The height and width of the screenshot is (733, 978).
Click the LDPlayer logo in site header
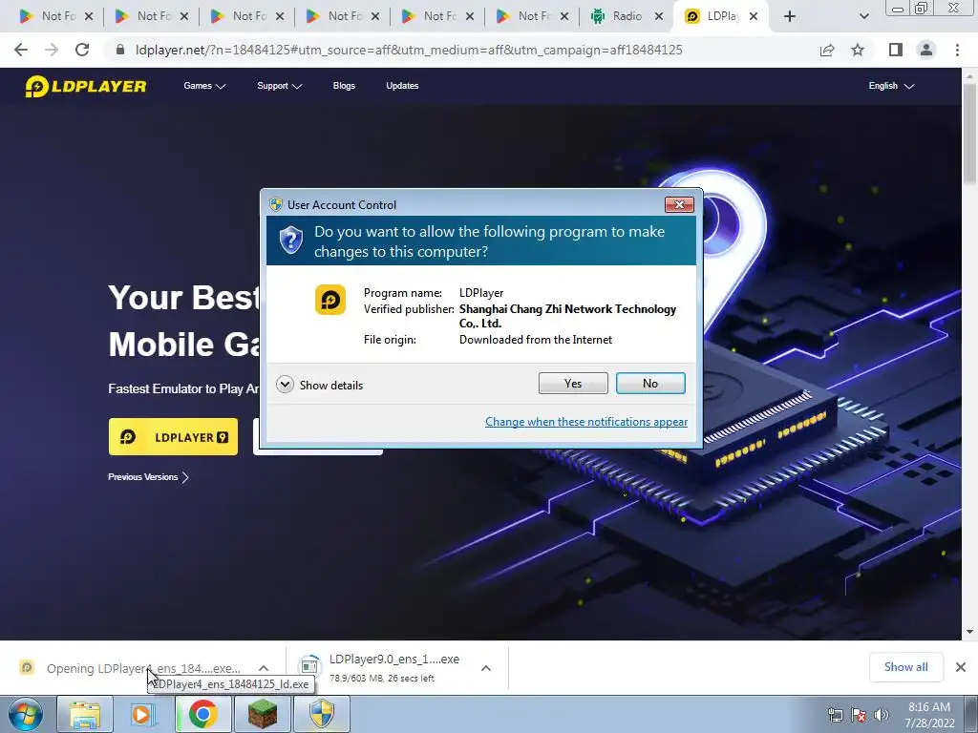(85, 86)
